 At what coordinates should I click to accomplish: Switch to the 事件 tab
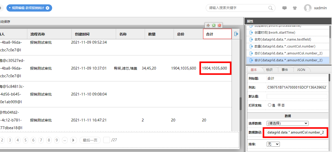point(285,70)
